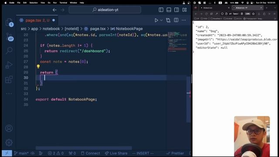Bookmark this page with star icon
Image resolution: width=279 pixels, height=157 pixels.
253,14
